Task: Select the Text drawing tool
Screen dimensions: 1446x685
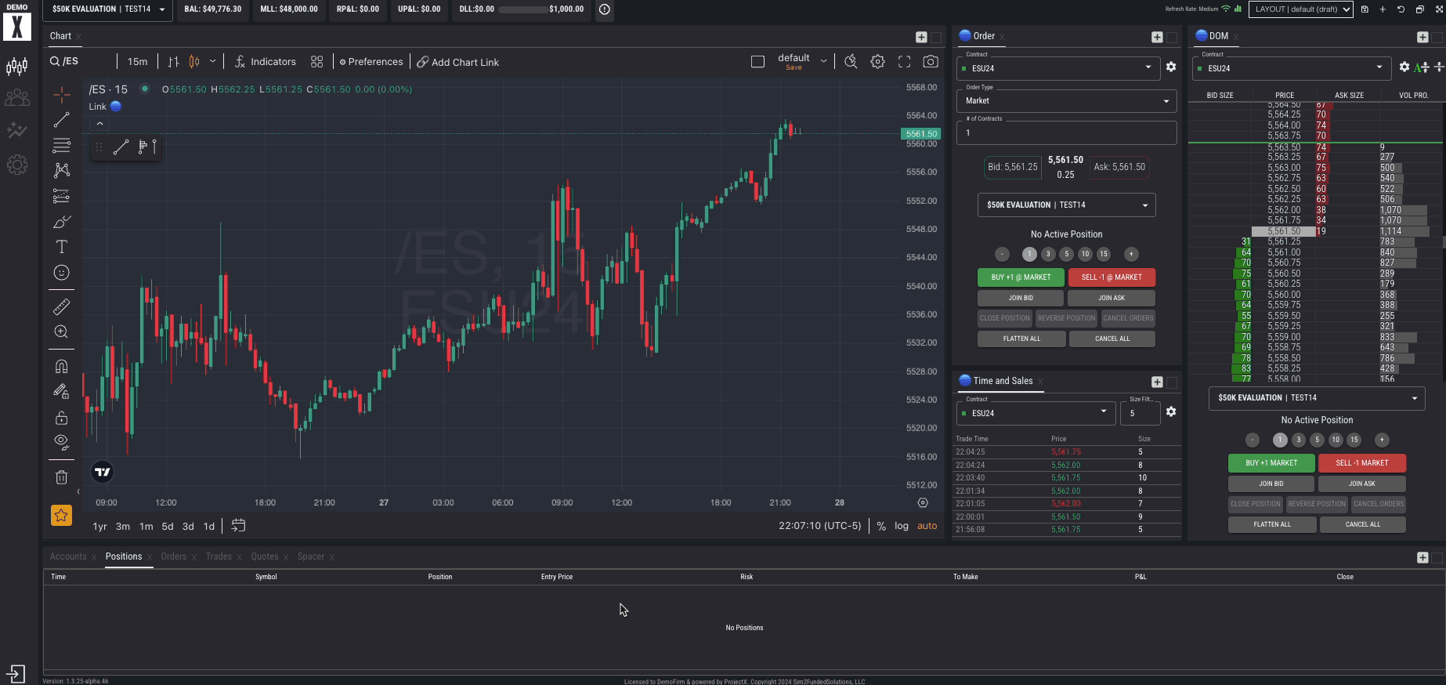Action: pyautogui.click(x=61, y=247)
